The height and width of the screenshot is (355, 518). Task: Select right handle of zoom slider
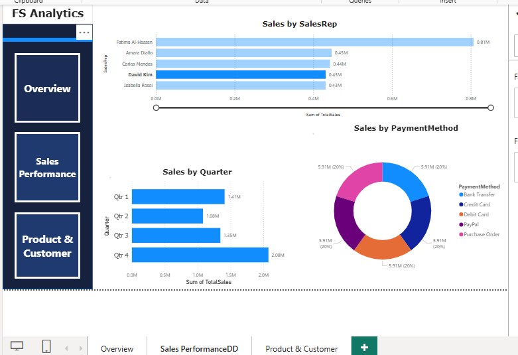click(491, 107)
